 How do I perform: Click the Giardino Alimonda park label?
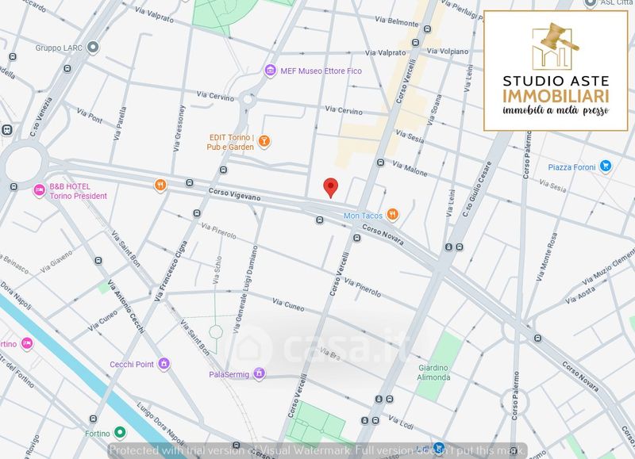[434, 373]
